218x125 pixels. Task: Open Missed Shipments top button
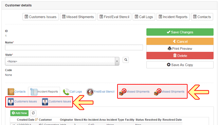tap(78, 17)
